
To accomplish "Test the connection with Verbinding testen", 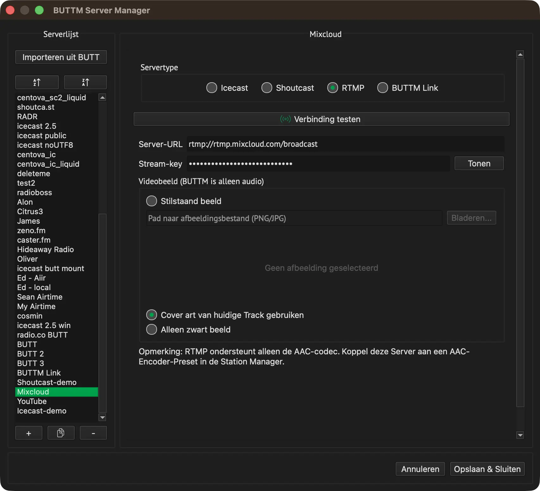I will pyautogui.click(x=321, y=119).
